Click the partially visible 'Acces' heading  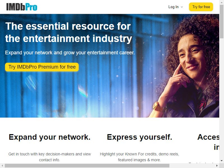click(x=208, y=137)
